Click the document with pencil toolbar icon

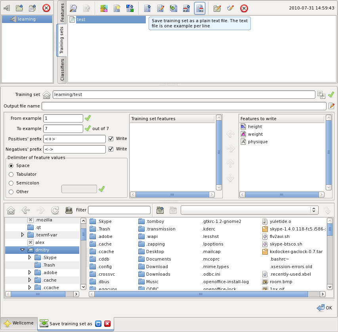(x=160, y=8)
